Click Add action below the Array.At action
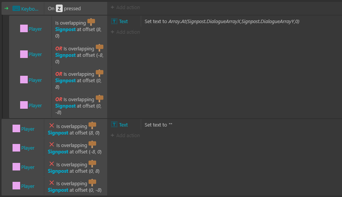 125,32
